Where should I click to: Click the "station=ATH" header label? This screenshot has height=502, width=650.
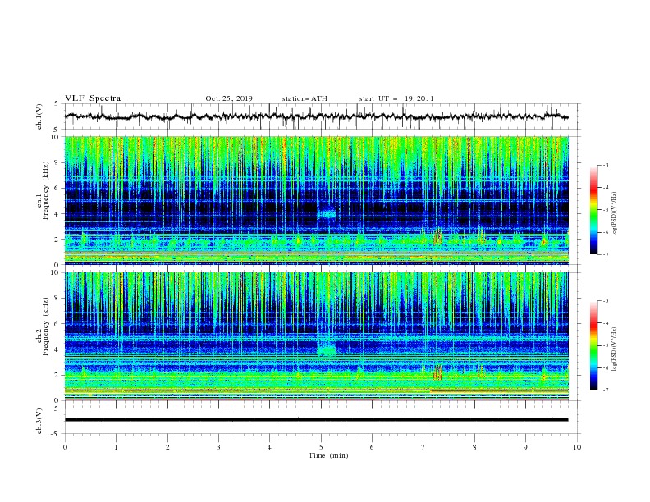[x=304, y=98]
